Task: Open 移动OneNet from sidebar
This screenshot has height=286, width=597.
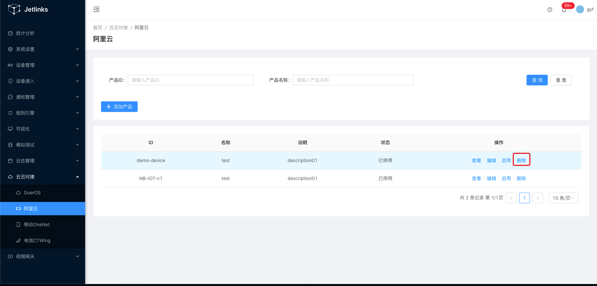Action: coord(37,225)
